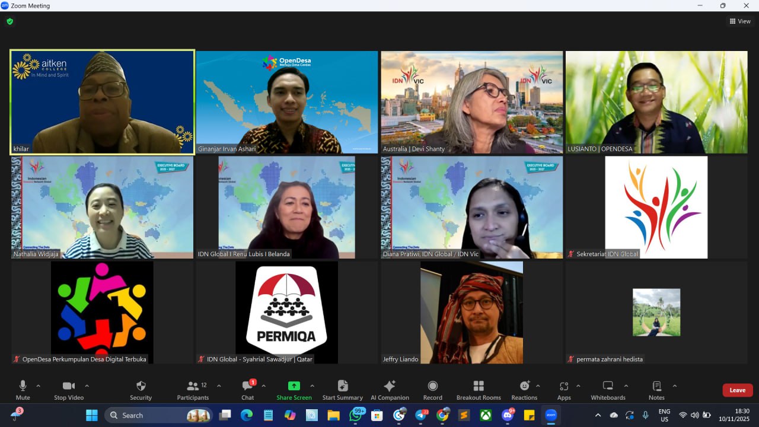
Task: Click the green Share Screen icon
Action: [294, 386]
